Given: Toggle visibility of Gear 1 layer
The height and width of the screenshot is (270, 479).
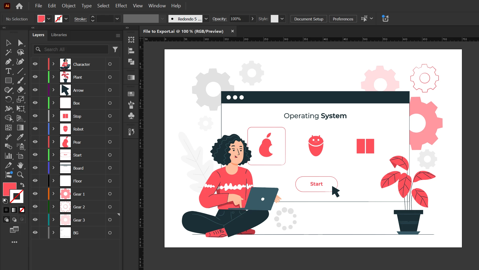Looking at the screenshot, I should coord(35,194).
